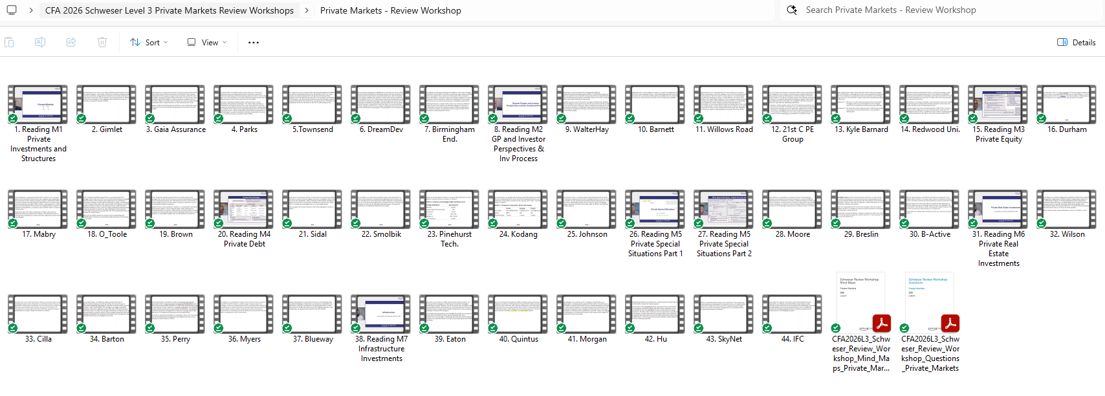Select the 38. Reading M7 Infrastructure Investments video
This screenshot has width=1105, height=396.
pos(381,314)
